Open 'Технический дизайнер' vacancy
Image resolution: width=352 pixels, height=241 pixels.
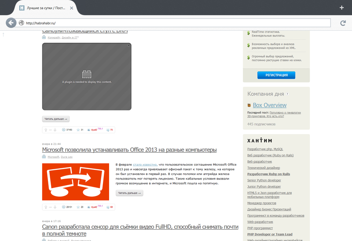click(x=264, y=168)
